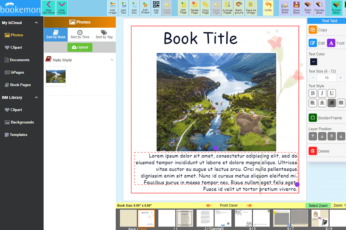346x230 pixels.
Task: Open Templates in BM Library
Action: coord(16,134)
